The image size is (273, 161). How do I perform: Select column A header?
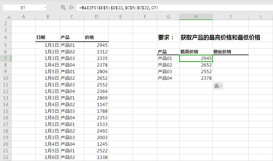click(23, 17)
